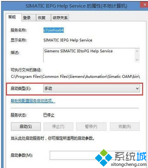148x168 pixels.
Task: Select the highlighted service name s7oiehsx64
Action: click(x=53, y=30)
